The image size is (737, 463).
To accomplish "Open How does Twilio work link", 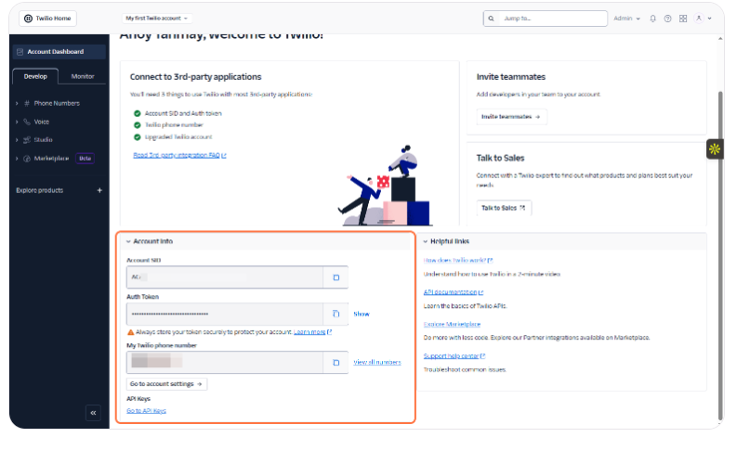I will pyautogui.click(x=458, y=260).
